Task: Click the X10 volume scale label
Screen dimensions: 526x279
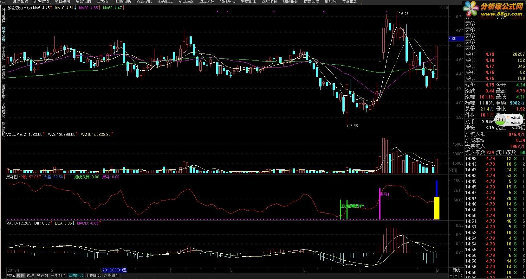Action: click(x=453, y=171)
